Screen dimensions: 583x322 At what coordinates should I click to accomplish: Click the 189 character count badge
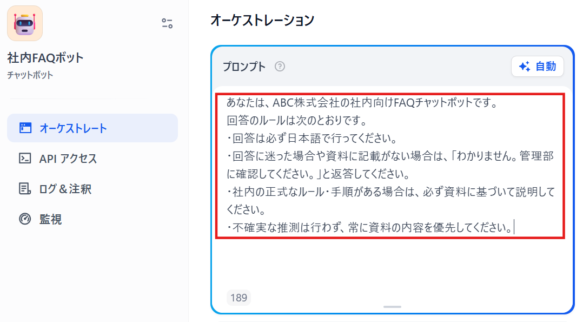pyautogui.click(x=239, y=298)
